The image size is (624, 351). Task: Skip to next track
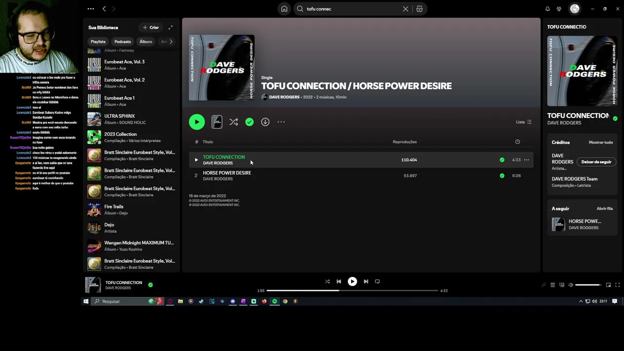coord(366,281)
